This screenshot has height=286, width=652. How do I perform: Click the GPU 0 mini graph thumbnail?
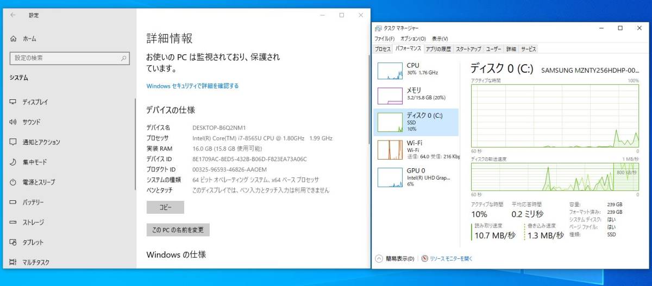click(x=389, y=177)
